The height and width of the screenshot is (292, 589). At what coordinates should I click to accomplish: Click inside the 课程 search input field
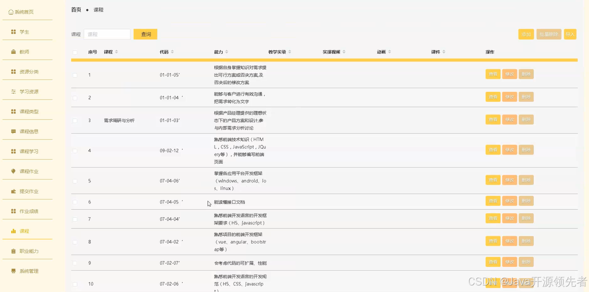(107, 34)
